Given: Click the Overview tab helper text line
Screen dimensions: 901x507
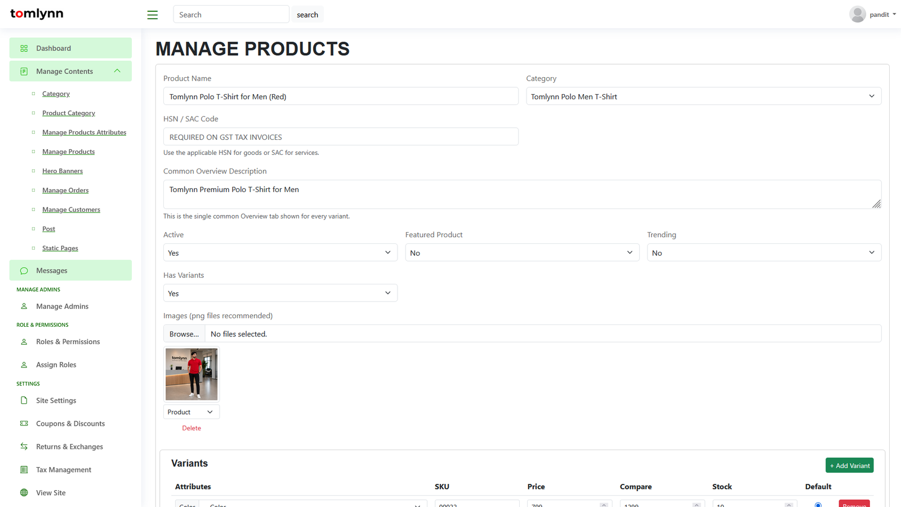Looking at the screenshot, I should (256, 216).
